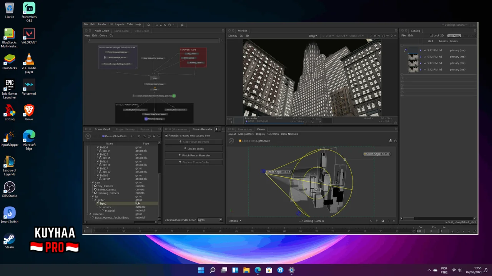Click the Out frame field on timeline
The width and height of the screenshot is (492, 276).
(421, 231)
